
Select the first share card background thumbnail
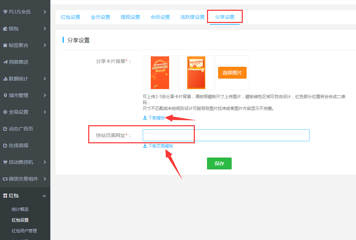coord(160,73)
